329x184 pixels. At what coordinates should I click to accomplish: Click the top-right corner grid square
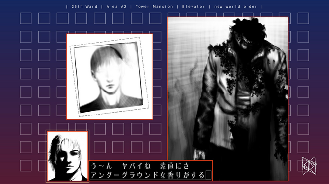(x=303, y=19)
